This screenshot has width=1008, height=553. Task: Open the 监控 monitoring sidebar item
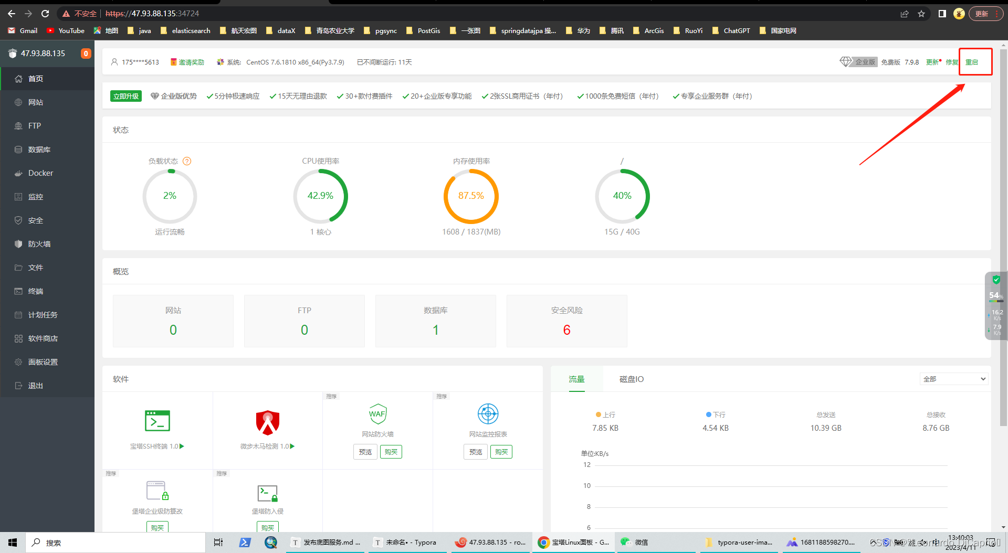click(x=47, y=197)
